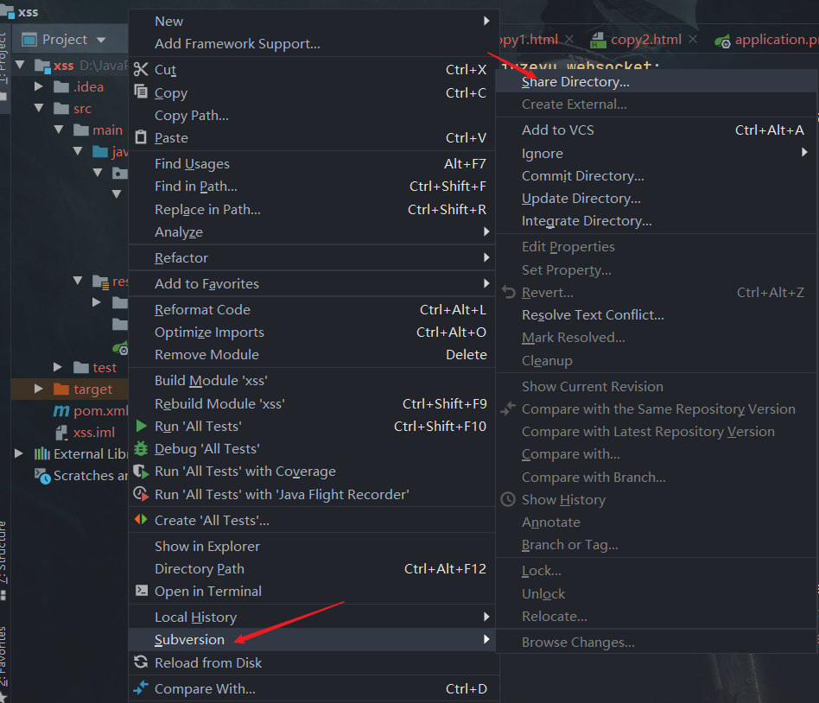Select Add Framework Support... entry
Viewport: 819px width, 703px height.
point(312,44)
